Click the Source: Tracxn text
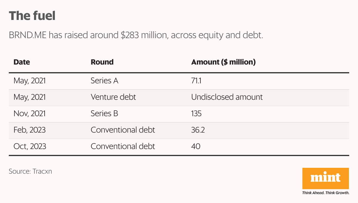 [30, 171]
